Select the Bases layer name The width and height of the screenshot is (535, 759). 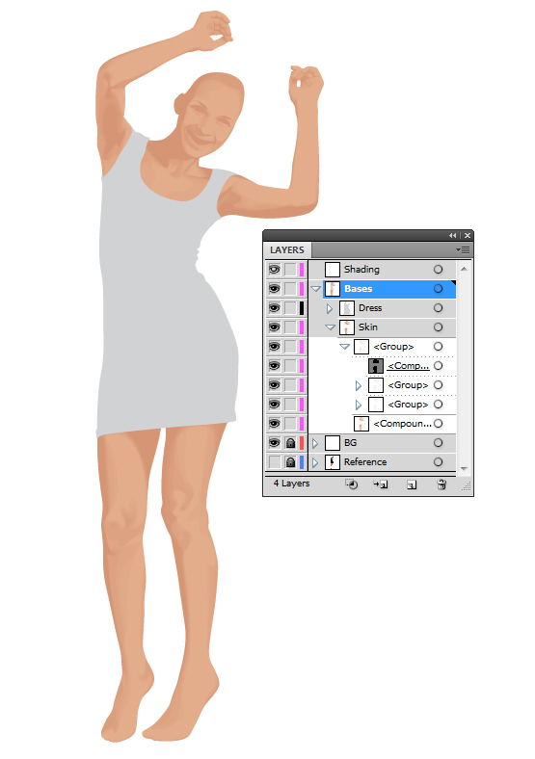(x=359, y=289)
